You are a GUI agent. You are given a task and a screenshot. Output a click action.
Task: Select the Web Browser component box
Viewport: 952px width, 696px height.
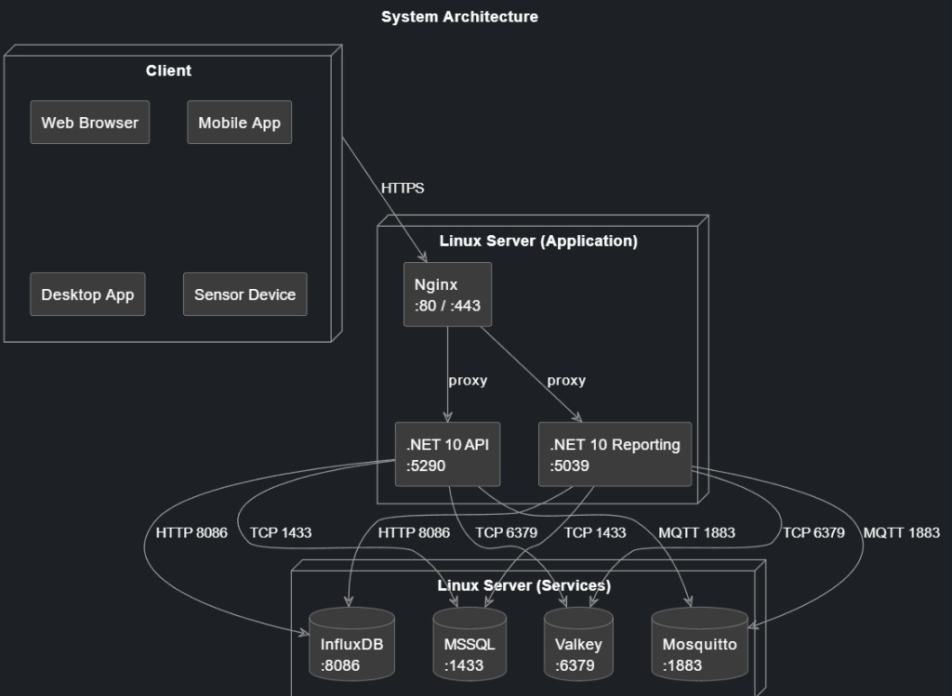pos(90,123)
